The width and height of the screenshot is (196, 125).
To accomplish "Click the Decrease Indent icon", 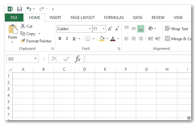I will [151, 39].
